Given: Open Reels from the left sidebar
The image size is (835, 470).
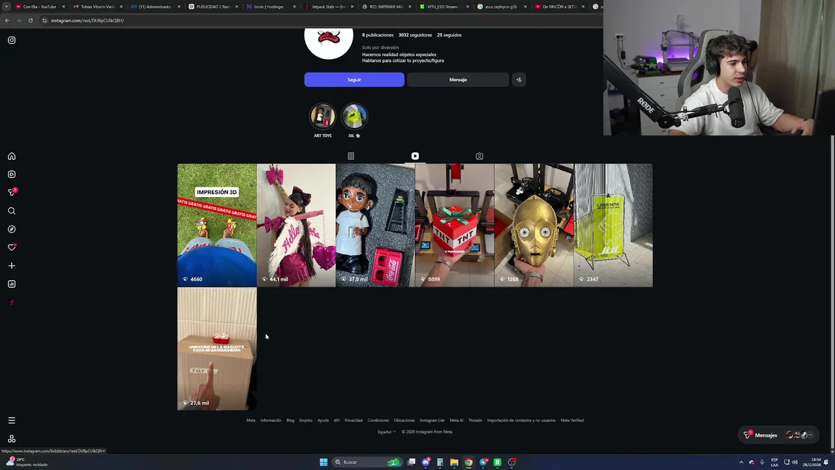Looking at the screenshot, I should point(12,174).
